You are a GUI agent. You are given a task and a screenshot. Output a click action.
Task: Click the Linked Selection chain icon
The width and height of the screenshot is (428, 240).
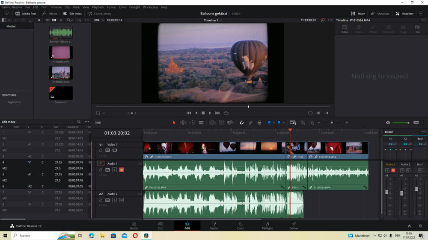[x=251, y=123]
